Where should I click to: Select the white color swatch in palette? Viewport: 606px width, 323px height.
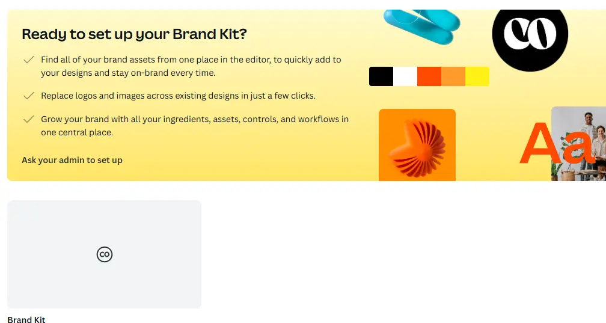pos(405,76)
